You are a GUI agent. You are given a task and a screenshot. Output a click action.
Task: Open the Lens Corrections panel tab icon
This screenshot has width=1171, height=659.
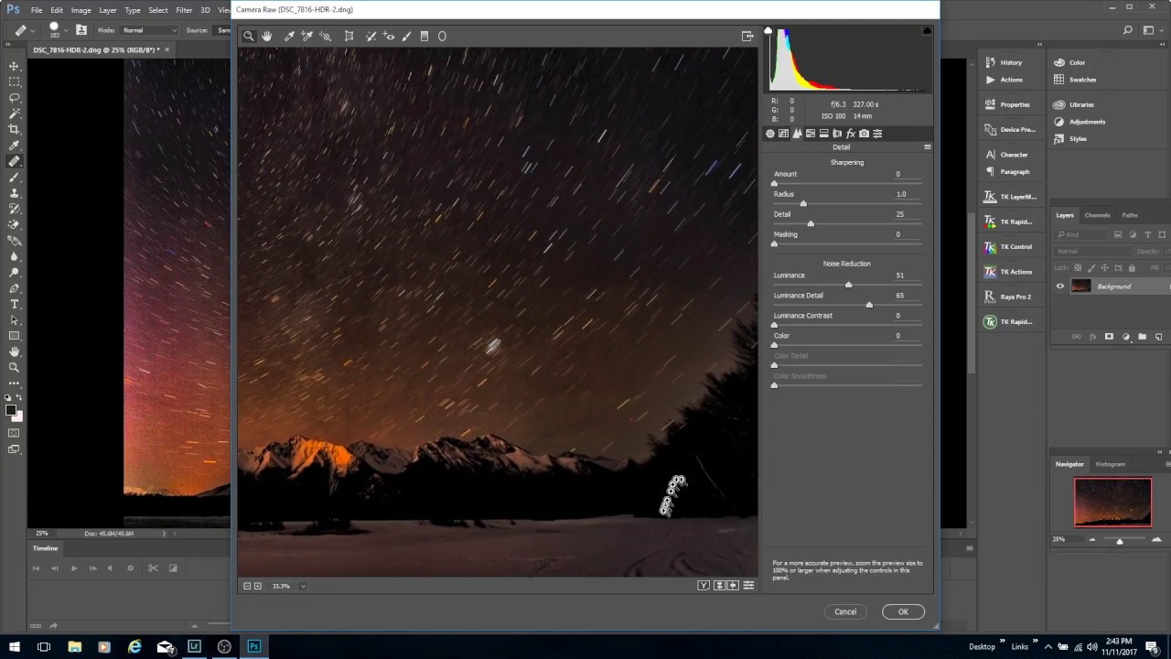click(x=837, y=134)
